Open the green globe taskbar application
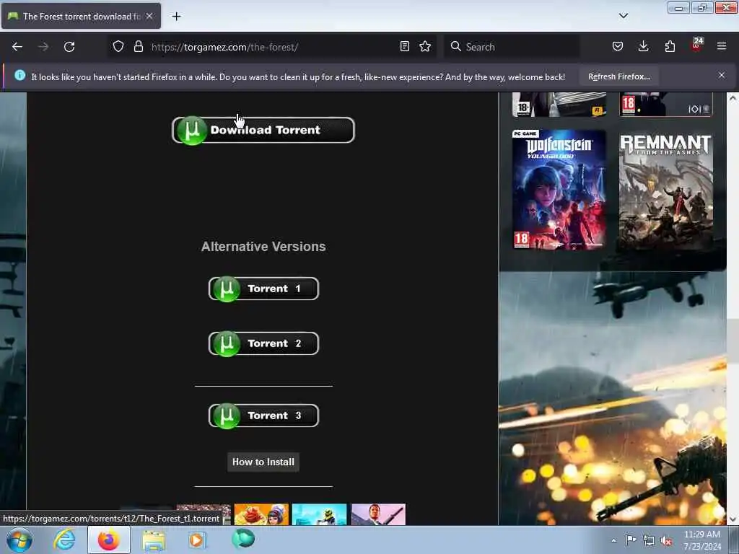The width and height of the screenshot is (739, 554). tap(243, 539)
